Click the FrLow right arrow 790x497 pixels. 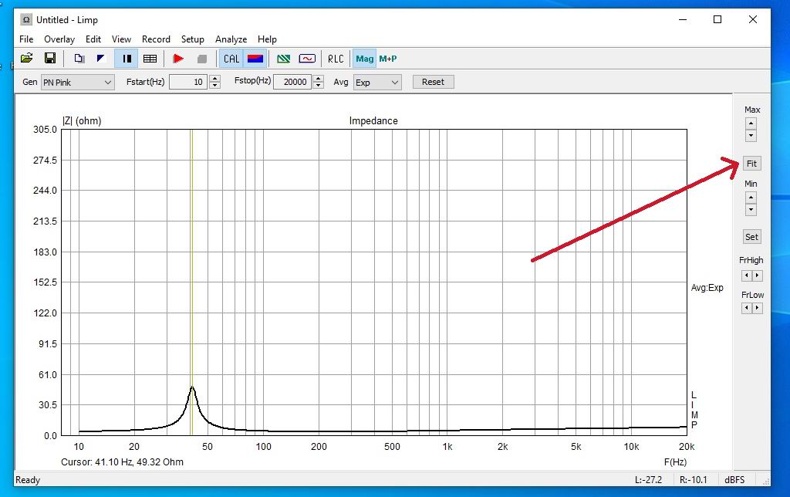tap(758, 308)
